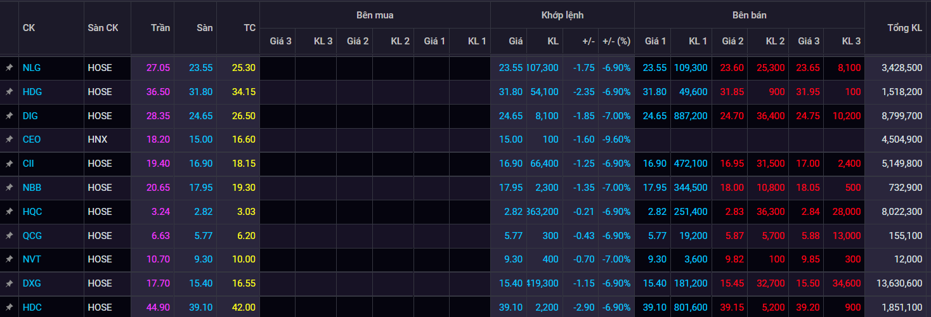
Task: Click the pin icon beside DIG
Action: (9, 116)
